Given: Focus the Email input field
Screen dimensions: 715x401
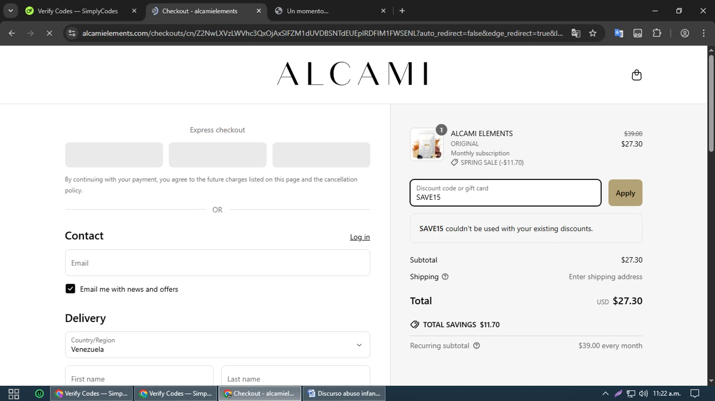Looking at the screenshot, I should pos(217,263).
